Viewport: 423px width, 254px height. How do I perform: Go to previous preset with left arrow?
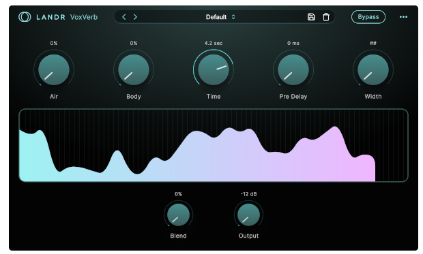[123, 17]
